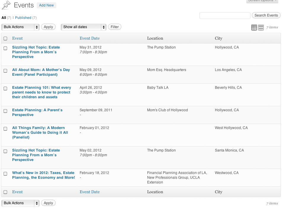This screenshot has width=283, height=211.
Task: Click the 'Financial Planning Association of LA' location cell
Action: [177, 178]
